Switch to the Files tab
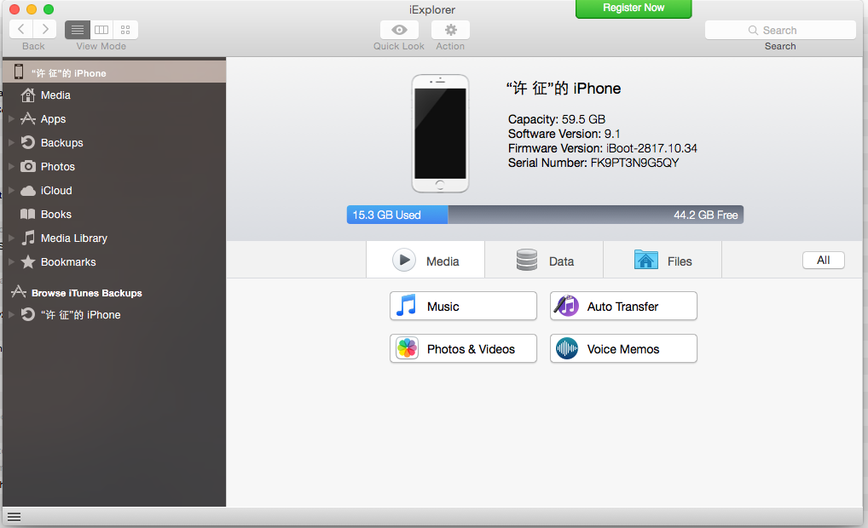 [x=663, y=260]
